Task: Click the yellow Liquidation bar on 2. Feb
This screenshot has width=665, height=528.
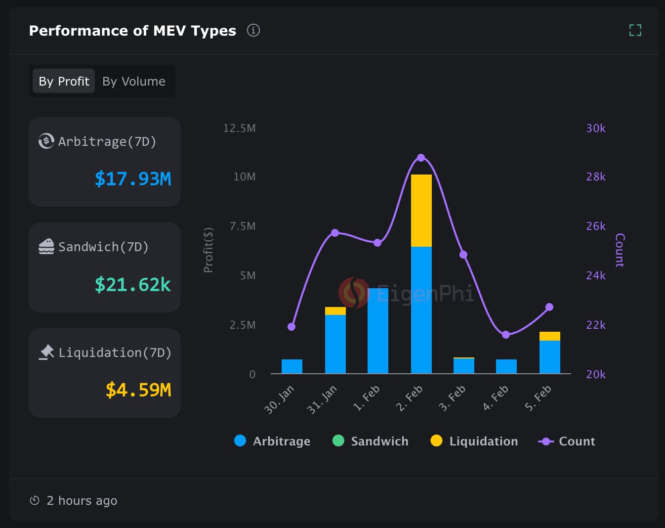Action: click(x=421, y=211)
